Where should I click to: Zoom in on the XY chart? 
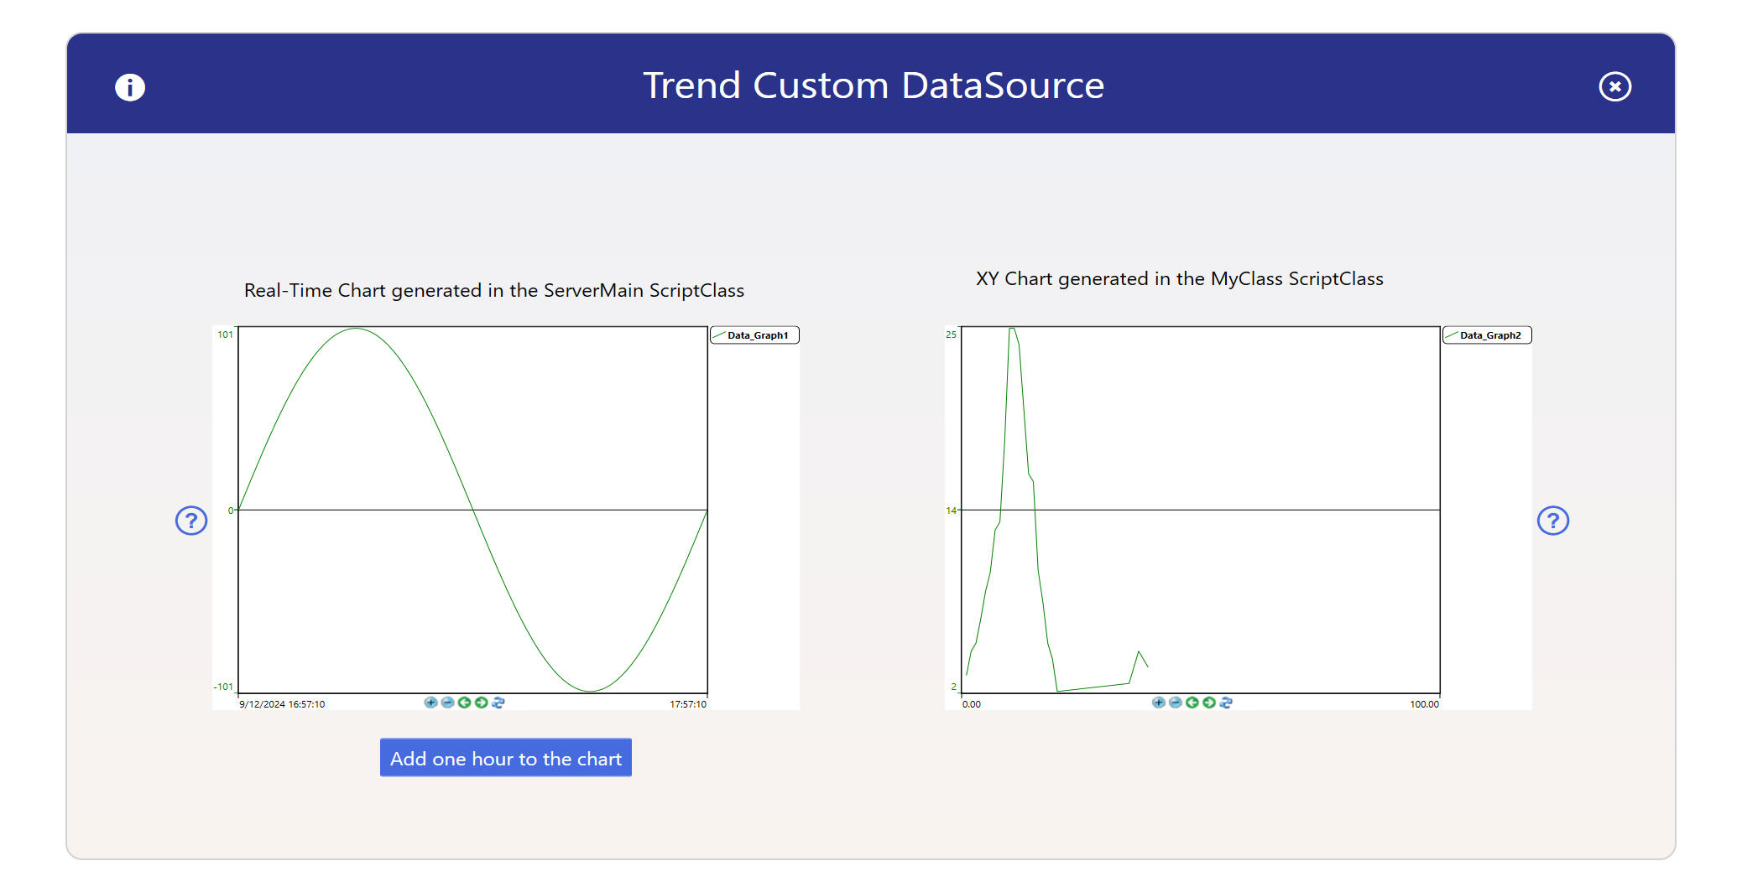pyautogui.click(x=1158, y=703)
